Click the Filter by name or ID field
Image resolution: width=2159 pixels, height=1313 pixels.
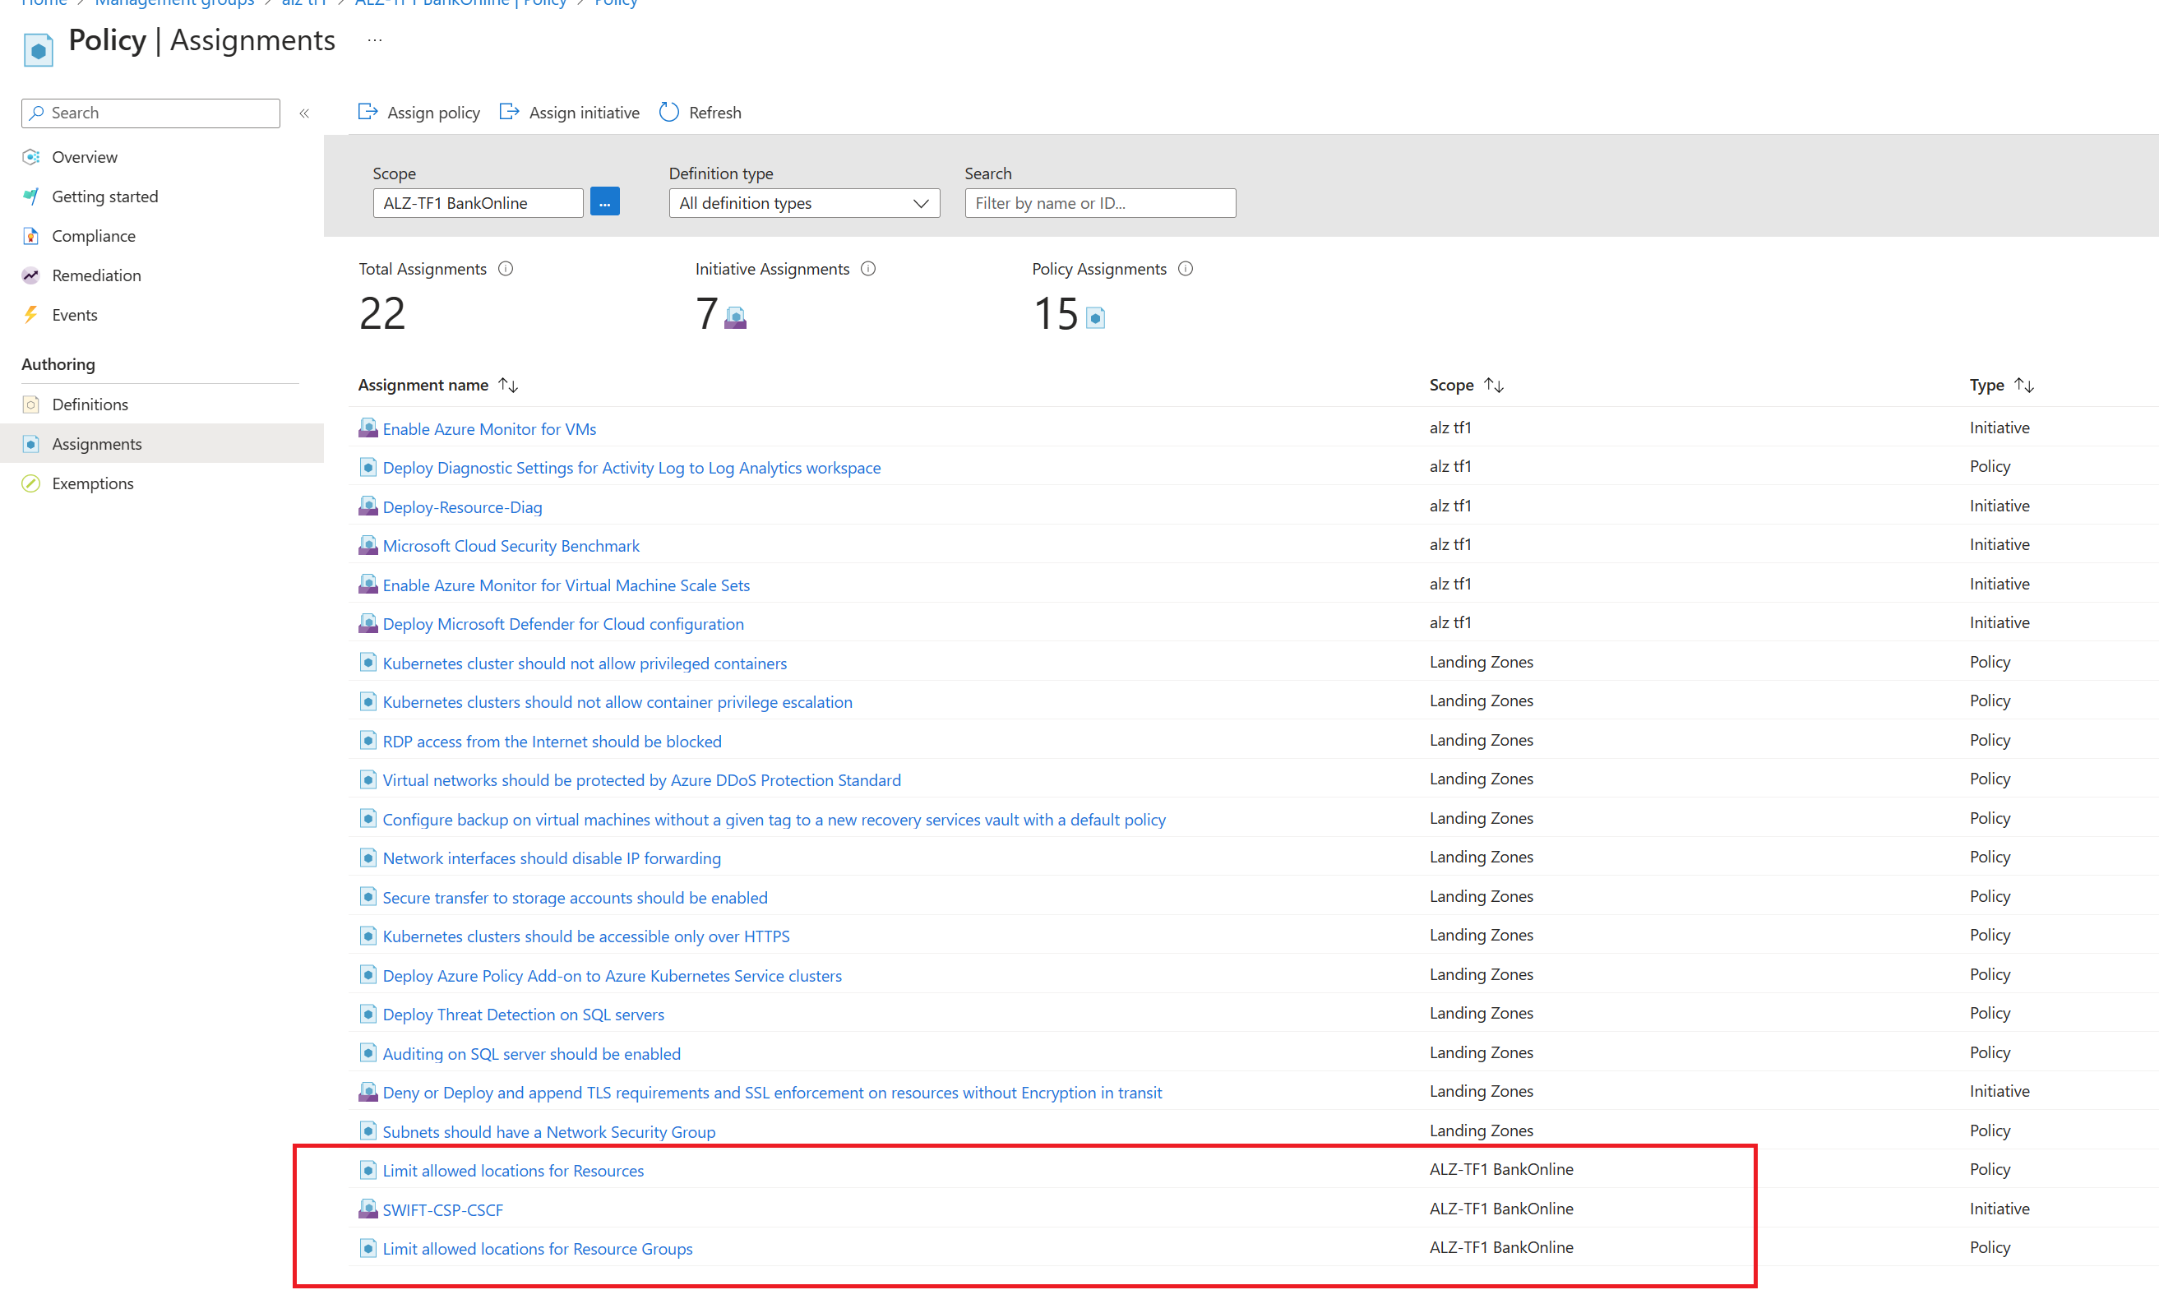click(x=1100, y=203)
